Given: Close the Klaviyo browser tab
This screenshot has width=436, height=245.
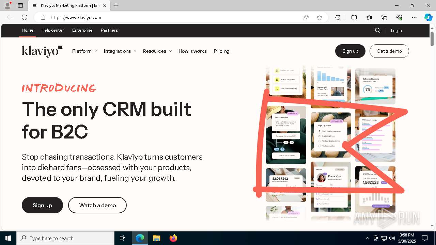Looking at the screenshot, I should pos(105,5).
